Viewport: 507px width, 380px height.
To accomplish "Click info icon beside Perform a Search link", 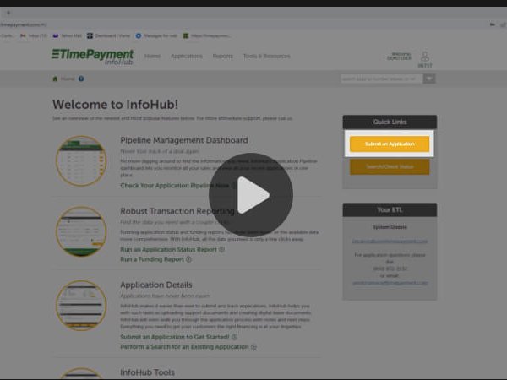I will click(254, 347).
